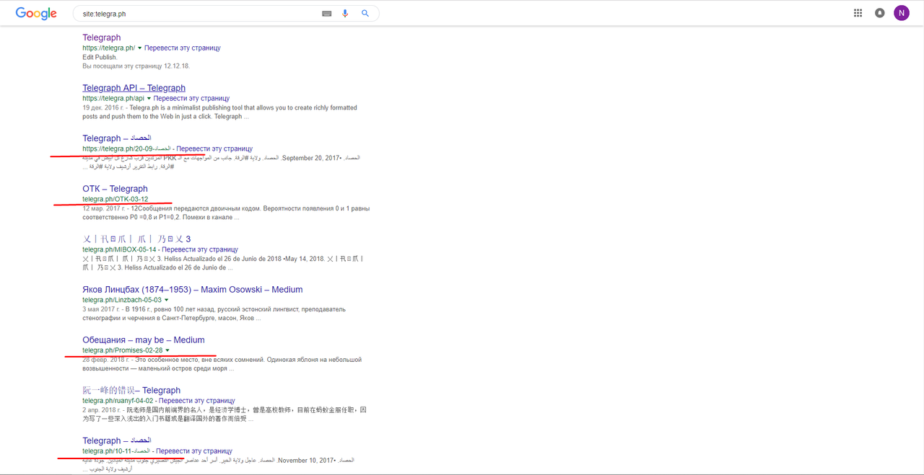Open last Arabic Telegraph result title
The height and width of the screenshot is (475, 924).
(117, 441)
